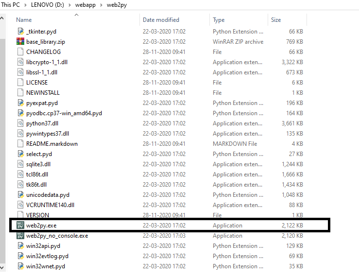Viewport: 359px width, 279px height.
Task: Sort by the Date modified column
Action: [161, 20]
